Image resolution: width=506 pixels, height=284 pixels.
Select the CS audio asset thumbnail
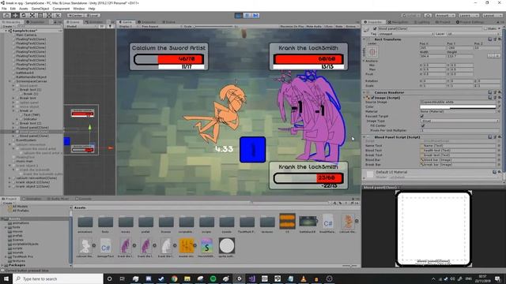[287, 222]
